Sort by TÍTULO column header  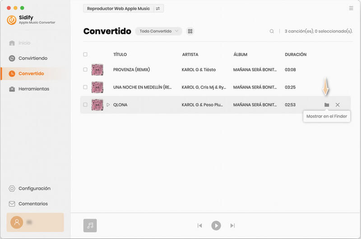tap(120, 55)
